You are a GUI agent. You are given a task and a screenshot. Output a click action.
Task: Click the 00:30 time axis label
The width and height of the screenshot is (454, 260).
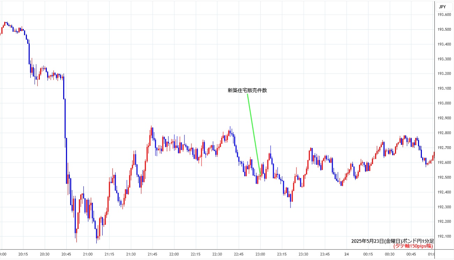tap(390, 254)
